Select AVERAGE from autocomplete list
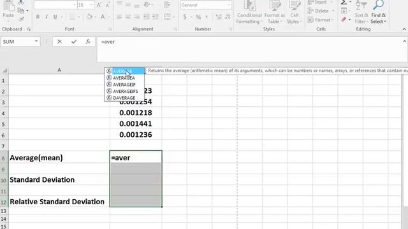Screen dimensions: 408x229 click(124, 71)
